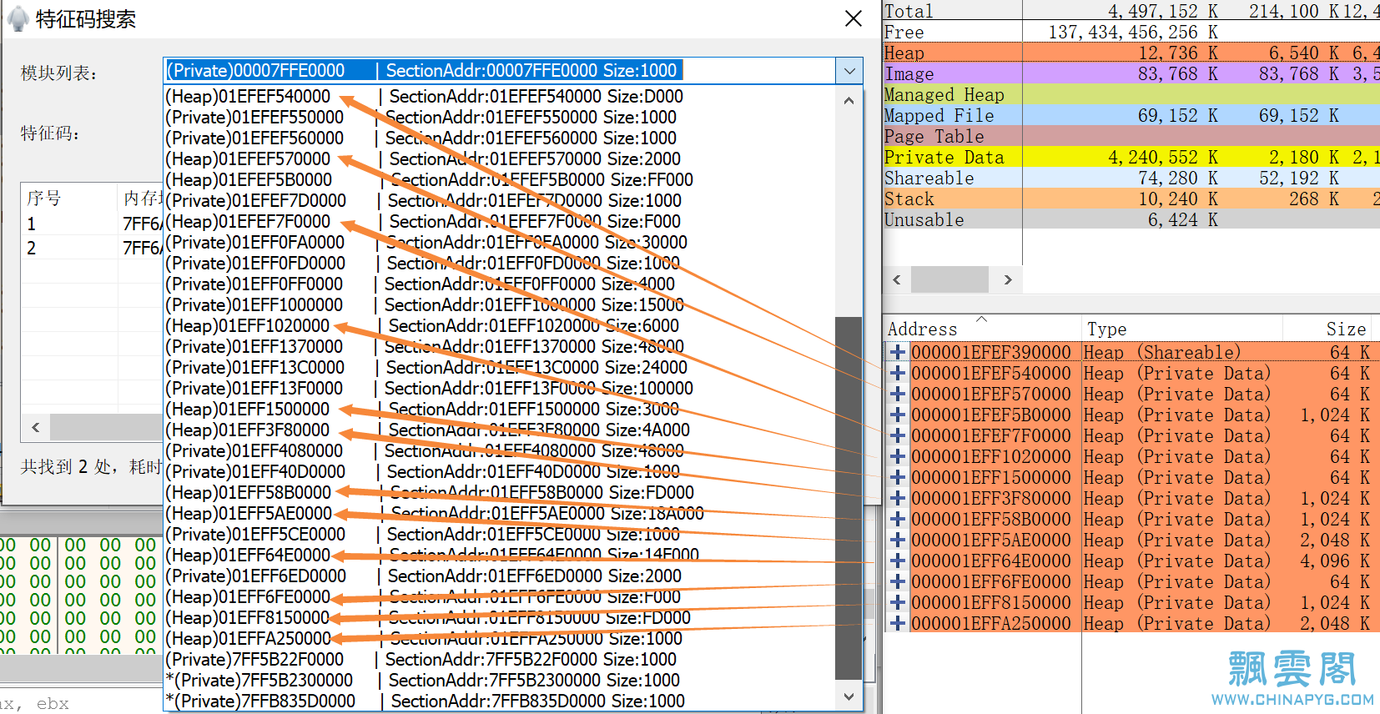Image resolution: width=1380 pixels, height=714 pixels.
Task: Choose (Private)01EFF6ED0000 in module list
Action: tap(499, 576)
